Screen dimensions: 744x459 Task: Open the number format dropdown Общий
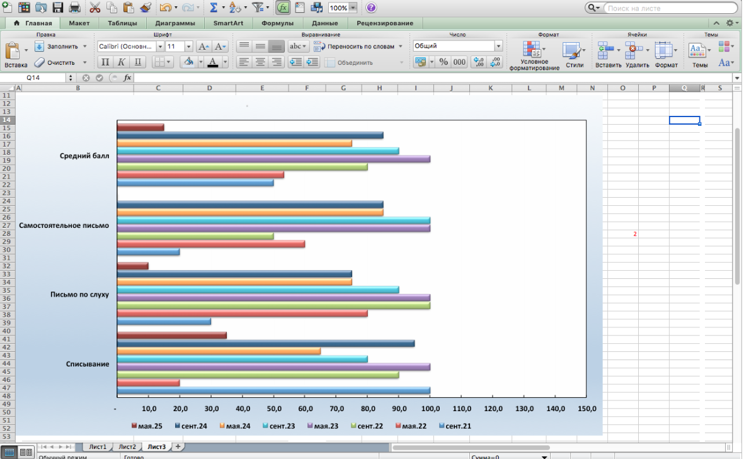pyautogui.click(x=498, y=47)
